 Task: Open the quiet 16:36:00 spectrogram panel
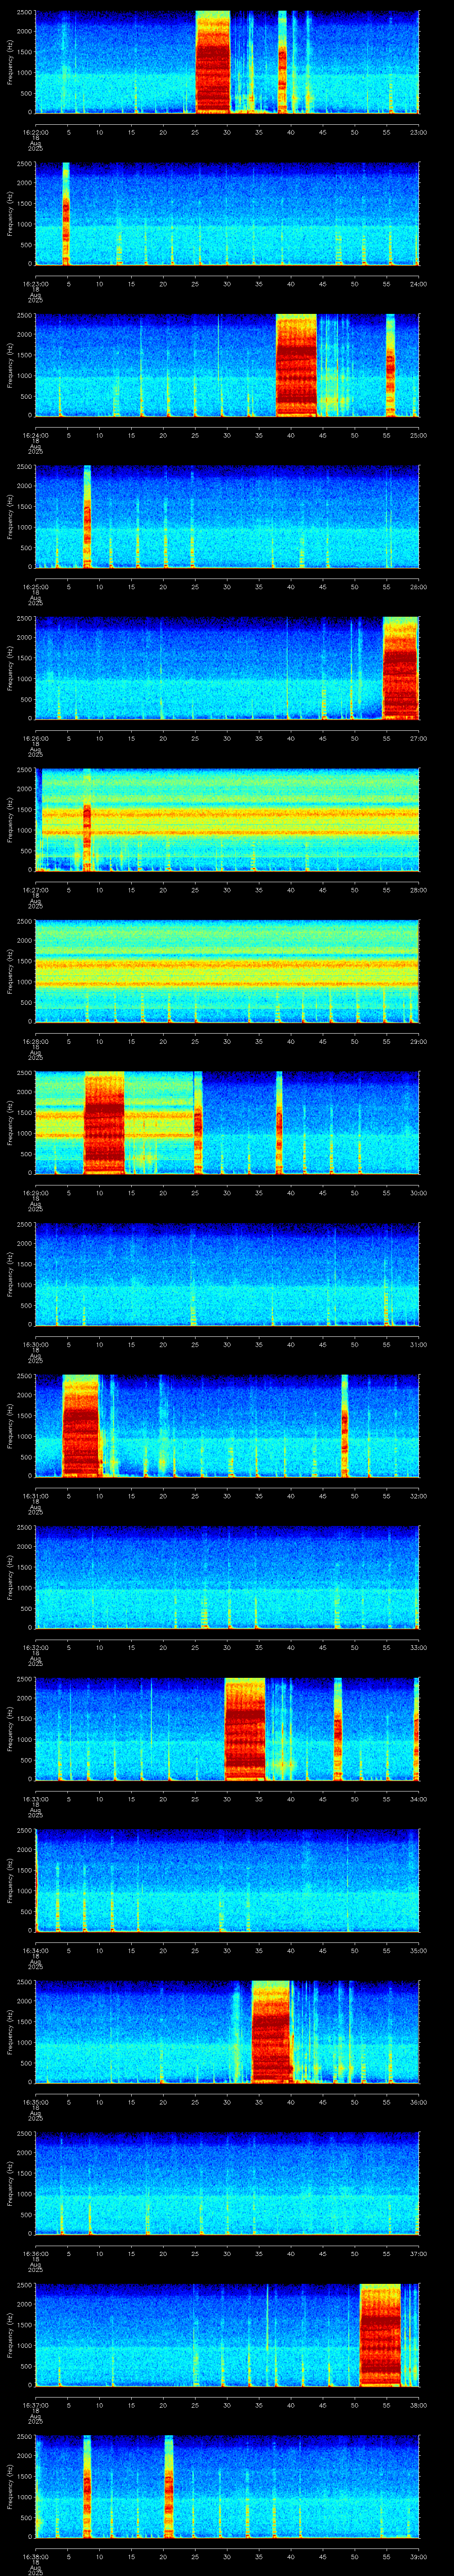click(227, 2183)
